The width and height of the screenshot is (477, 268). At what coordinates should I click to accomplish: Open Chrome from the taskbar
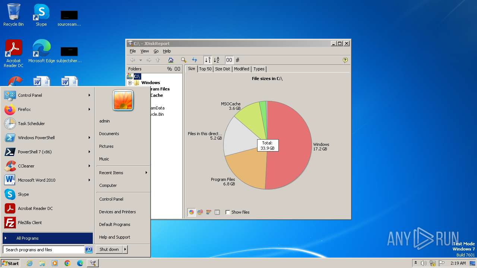67,263
